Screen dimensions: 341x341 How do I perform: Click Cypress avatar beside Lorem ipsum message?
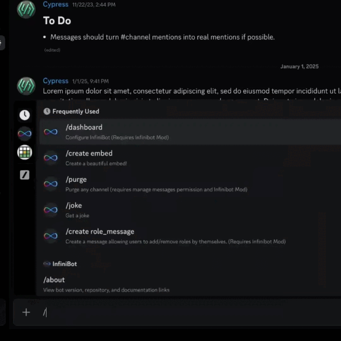(x=26, y=86)
